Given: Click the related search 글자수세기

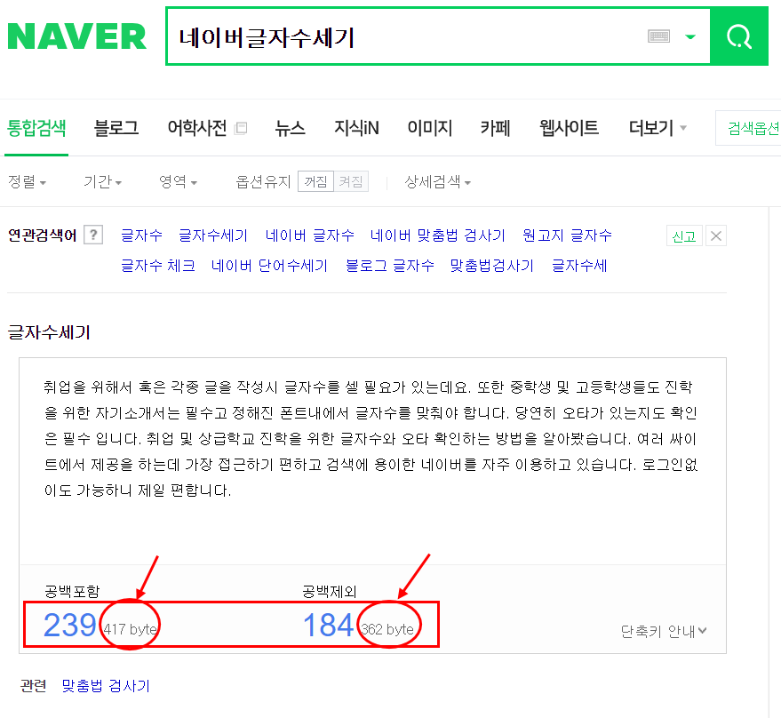Looking at the screenshot, I should pyautogui.click(x=213, y=235).
